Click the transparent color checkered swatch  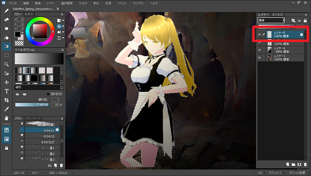(19, 43)
